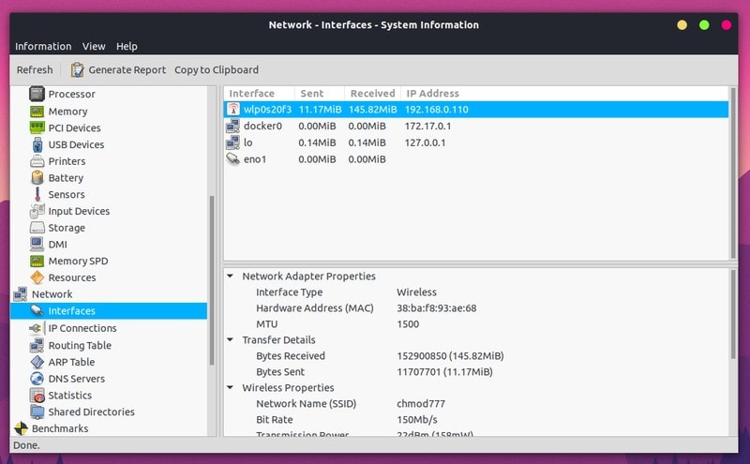Click the USB Devices icon

(x=37, y=144)
